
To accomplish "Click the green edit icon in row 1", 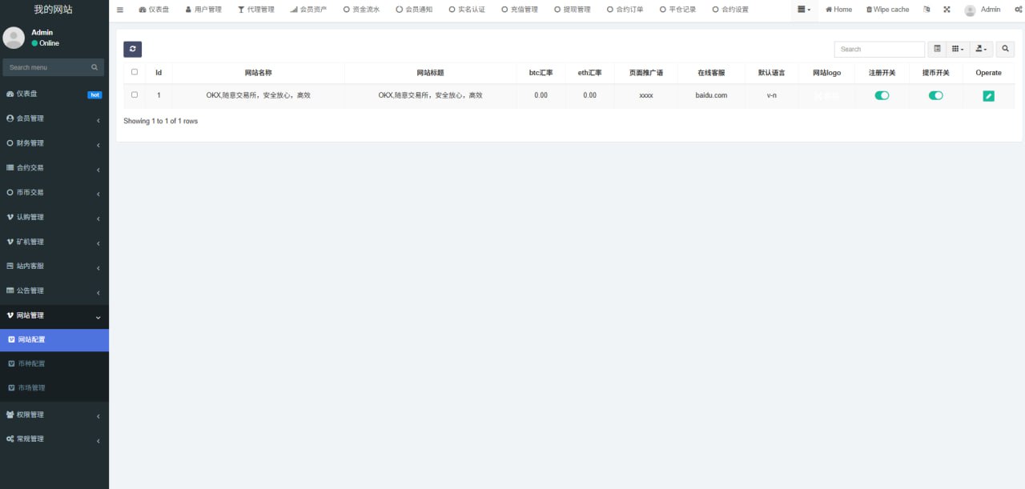I will [x=988, y=95].
